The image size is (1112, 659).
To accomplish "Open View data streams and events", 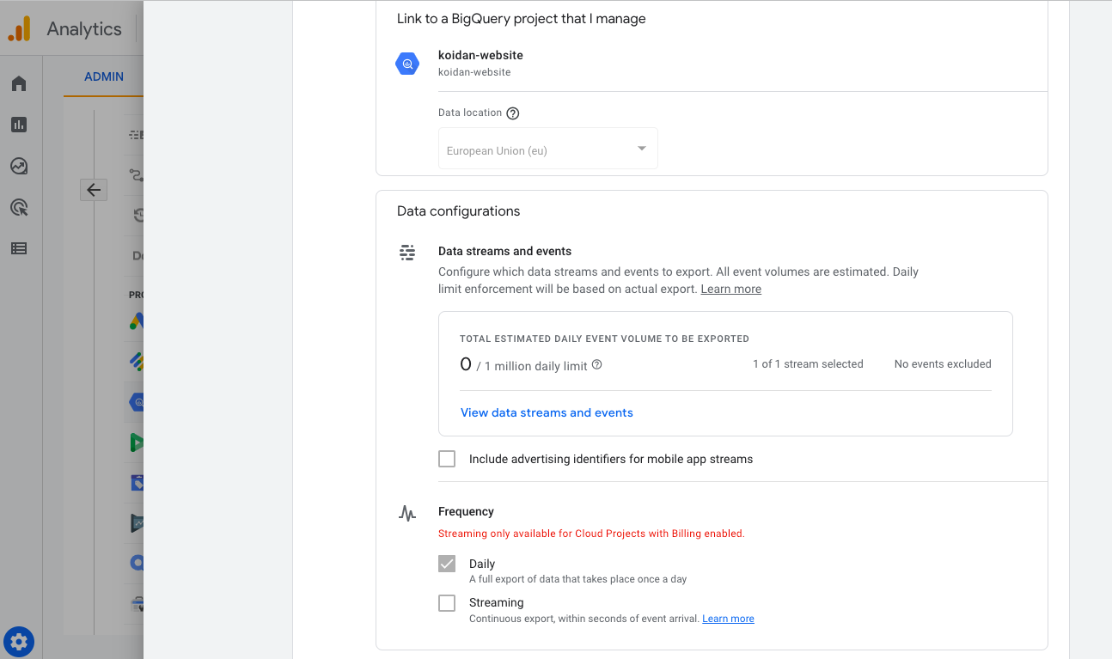I will (547, 412).
